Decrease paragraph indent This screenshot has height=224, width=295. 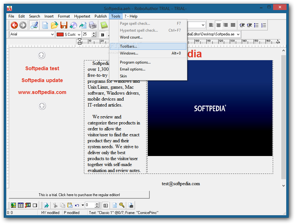[x=242, y=25]
